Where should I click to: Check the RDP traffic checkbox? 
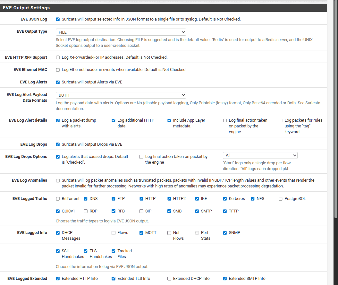86,211
